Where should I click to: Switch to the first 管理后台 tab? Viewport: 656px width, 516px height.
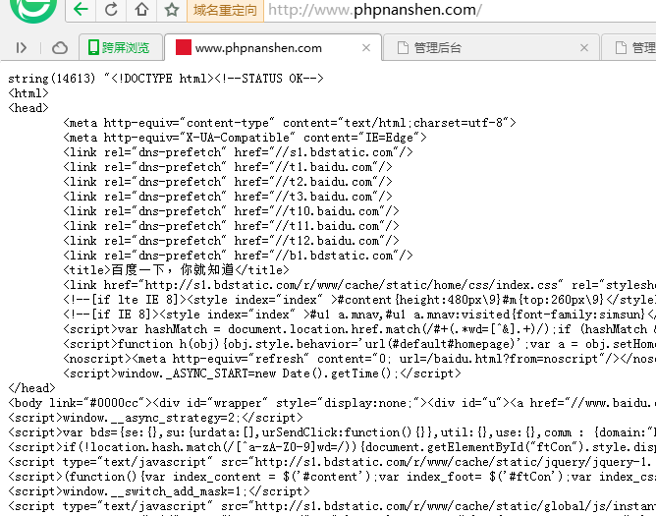coord(491,48)
